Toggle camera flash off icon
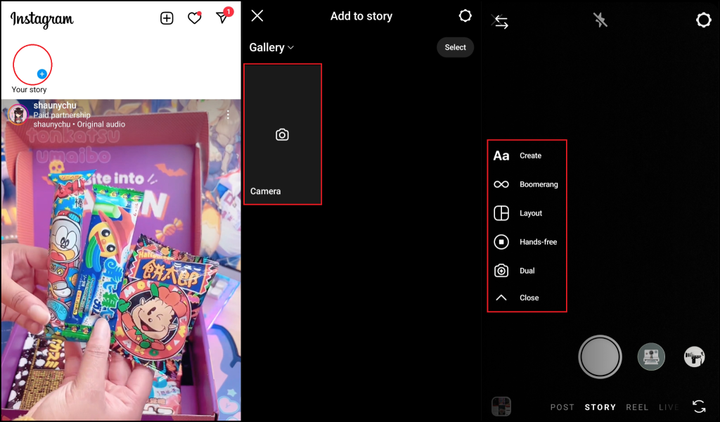The image size is (720, 422). [x=600, y=20]
